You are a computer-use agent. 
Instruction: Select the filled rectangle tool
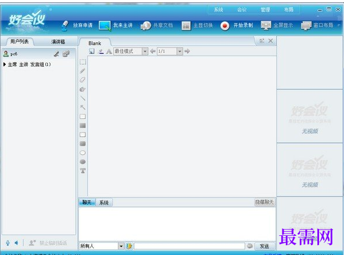[x=83, y=126]
